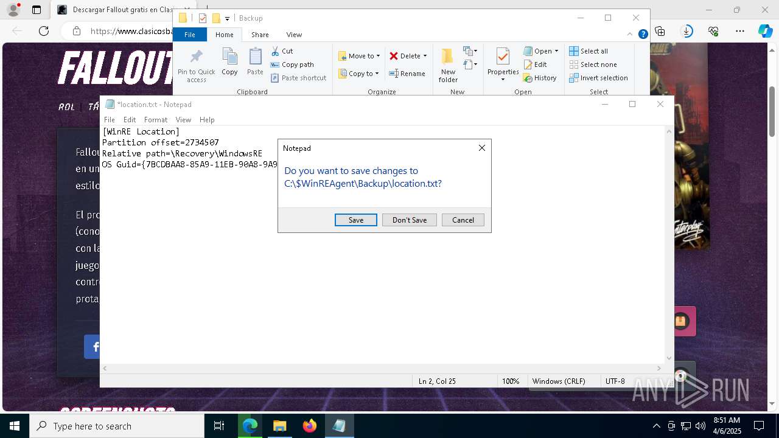Click Paste shortcut in the ribbon
This screenshot has width=779, height=438.
299,78
